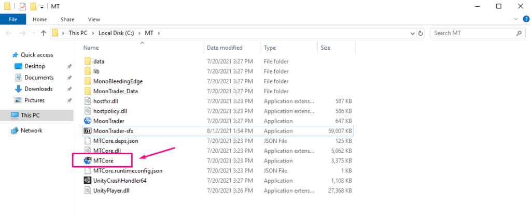Image resolution: width=531 pixels, height=220 pixels.
Task: Click the hostpolicy.dll file icon
Action: [x=87, y=111]
